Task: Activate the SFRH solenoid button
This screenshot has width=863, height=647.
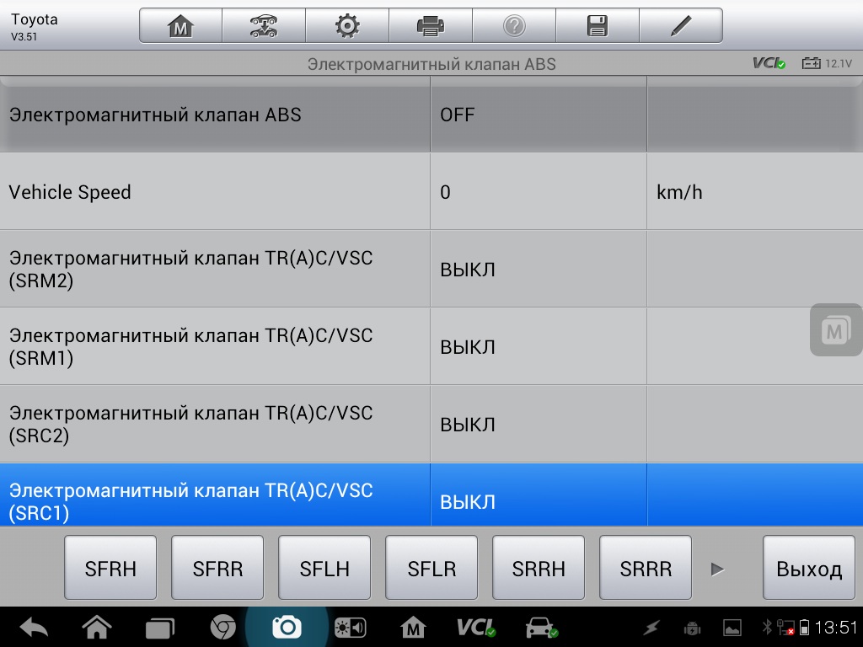Action: pyautogui.click(x=110, y=569)
